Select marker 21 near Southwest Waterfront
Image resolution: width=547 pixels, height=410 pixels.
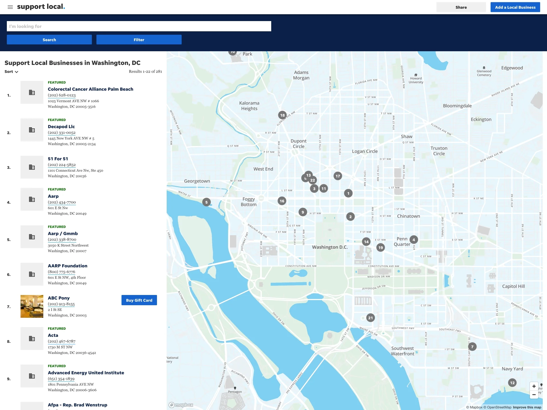coord(370,317)
